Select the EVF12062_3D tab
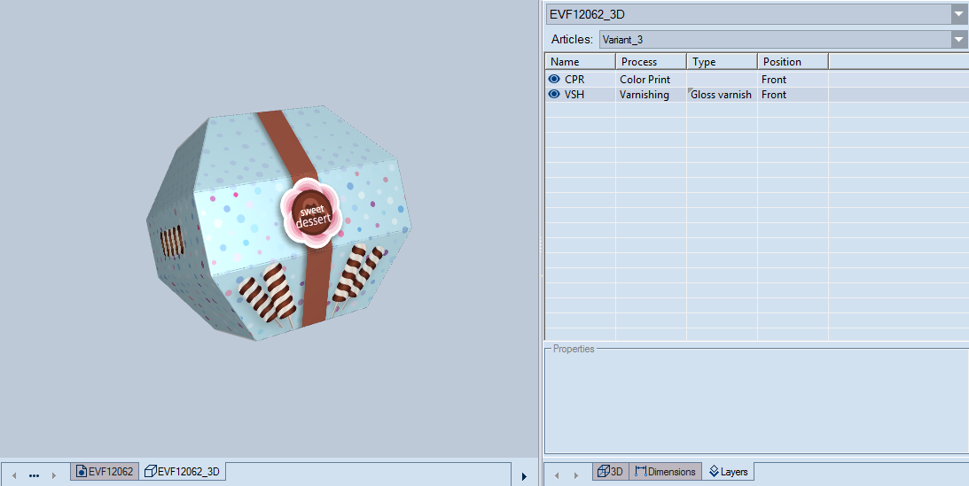This screenshot has height=486, width=969. [182, 472]
